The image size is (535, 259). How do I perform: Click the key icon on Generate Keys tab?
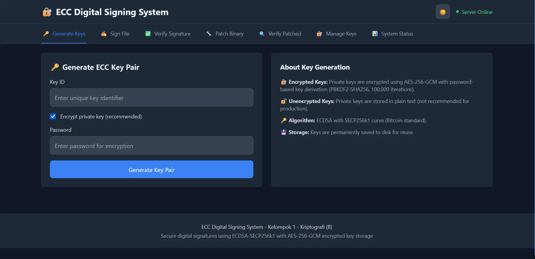(x=46, y=34)
